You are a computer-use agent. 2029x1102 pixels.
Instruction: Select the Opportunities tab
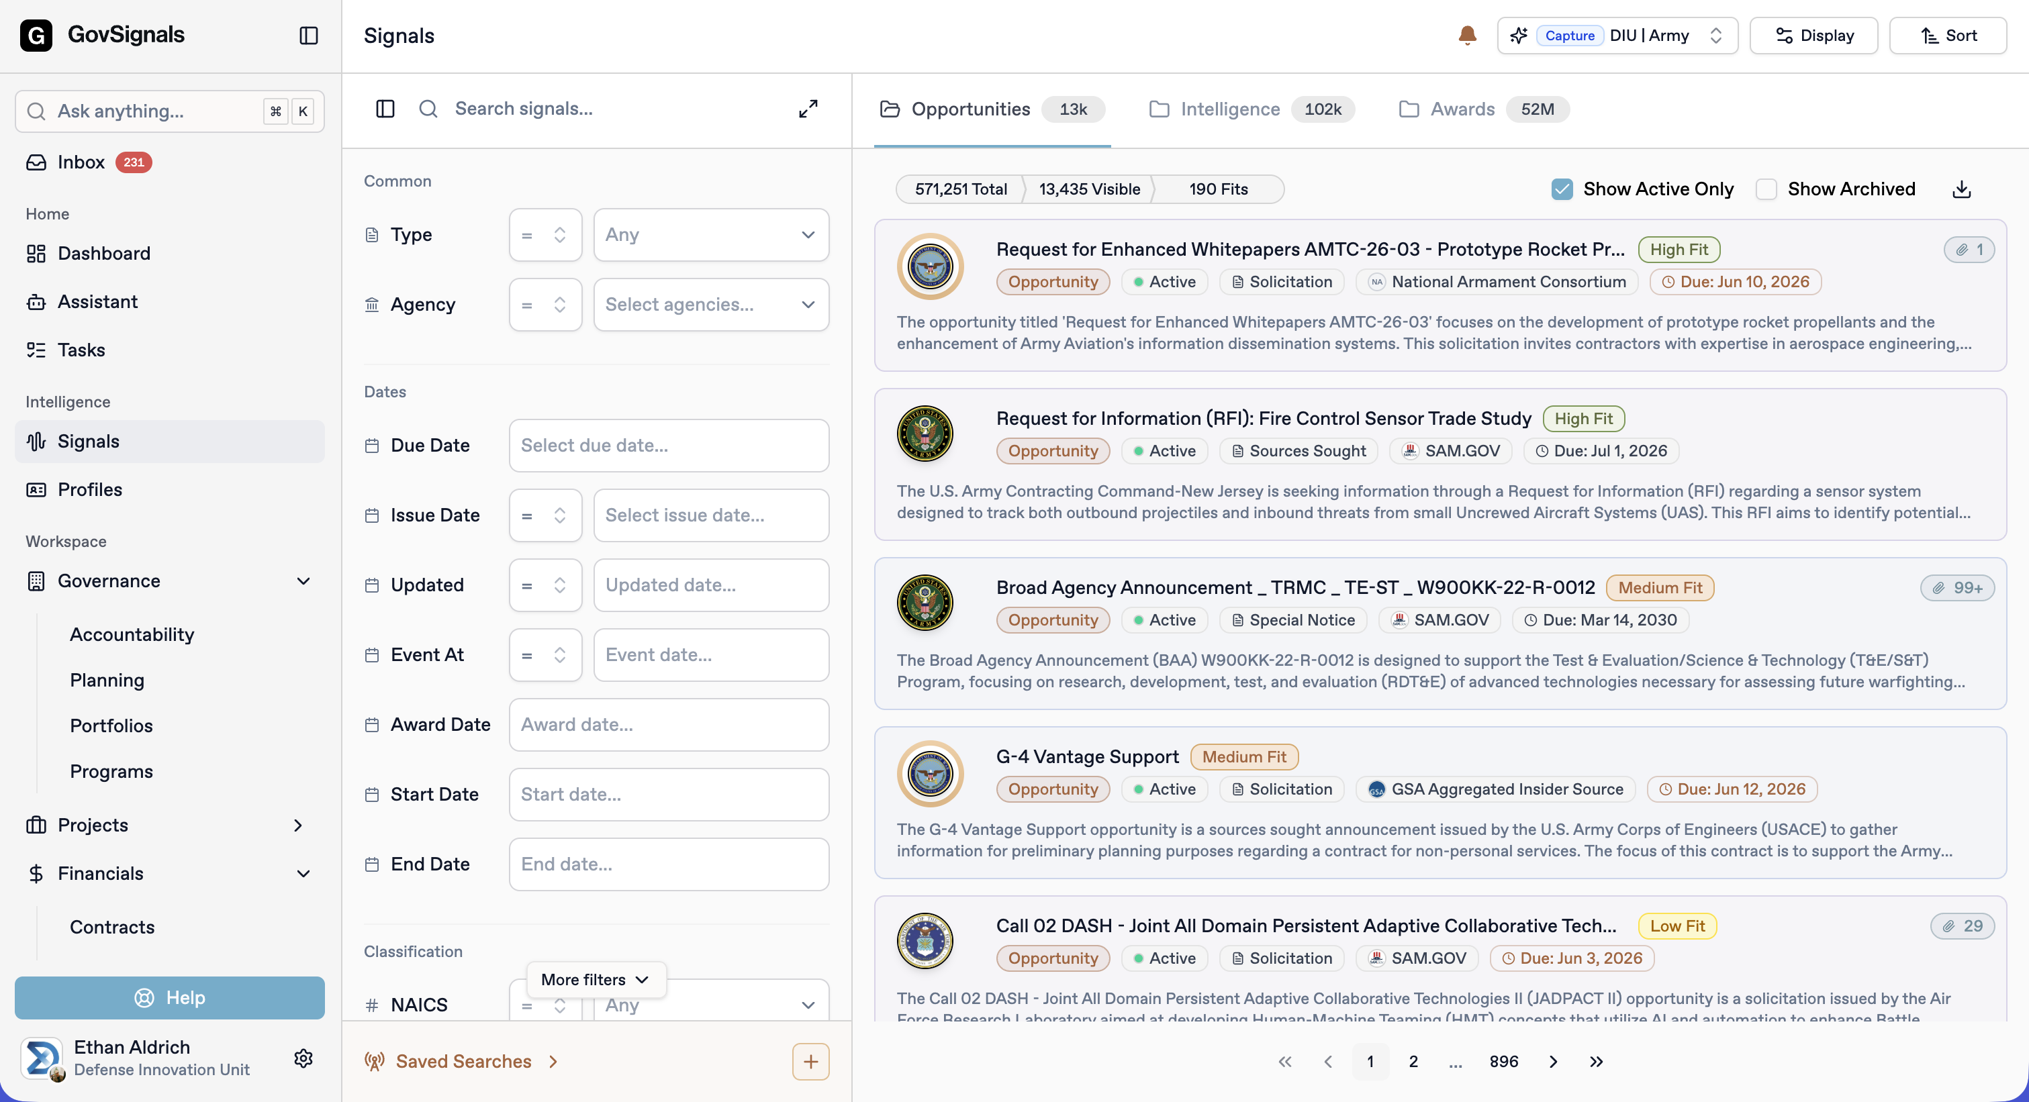992,109
